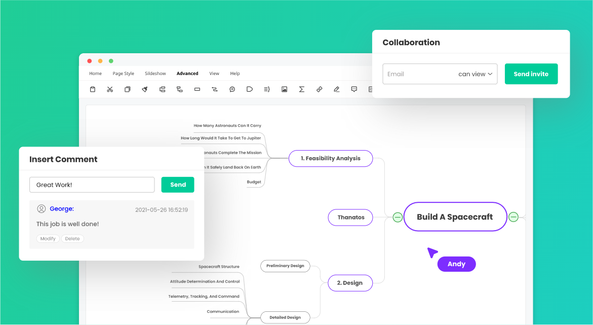Select the Detailed Design node
This screenshot has height=325, width=593.
pos(285,317)
